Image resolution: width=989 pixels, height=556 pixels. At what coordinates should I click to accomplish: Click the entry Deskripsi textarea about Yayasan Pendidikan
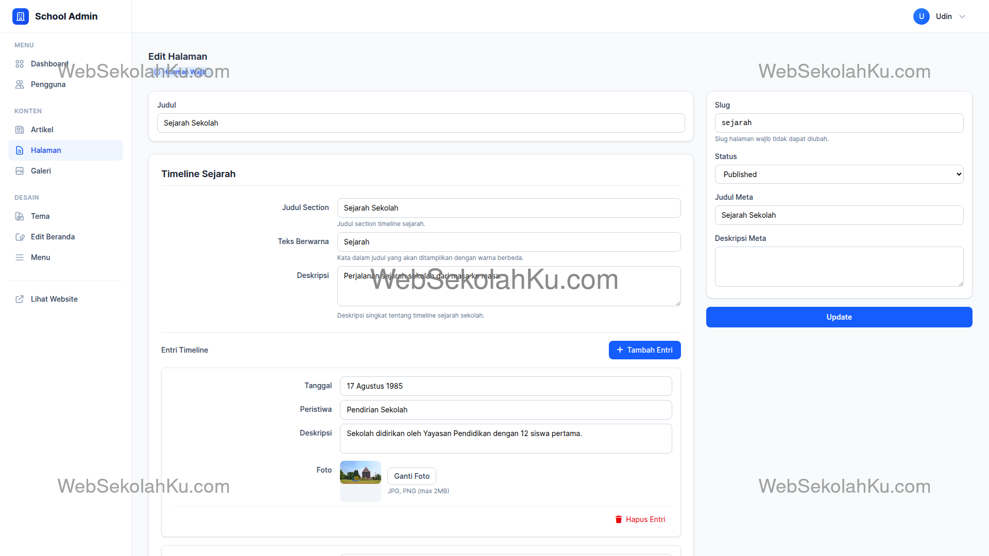coord(506,439)
